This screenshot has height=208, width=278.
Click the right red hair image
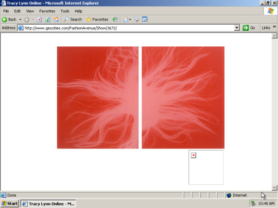183,98
